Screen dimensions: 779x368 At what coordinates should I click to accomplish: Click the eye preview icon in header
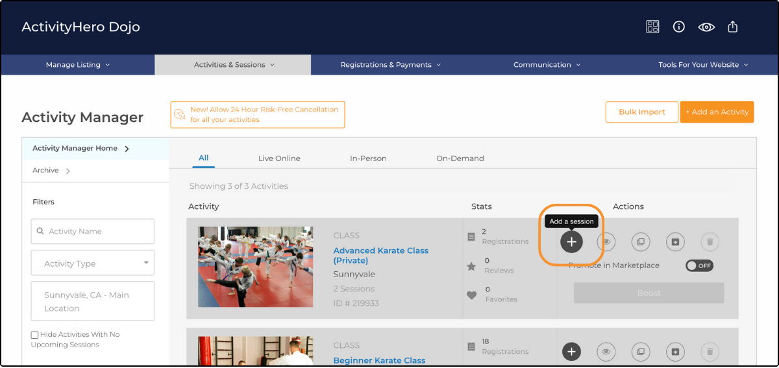click(x=706, y=27)
